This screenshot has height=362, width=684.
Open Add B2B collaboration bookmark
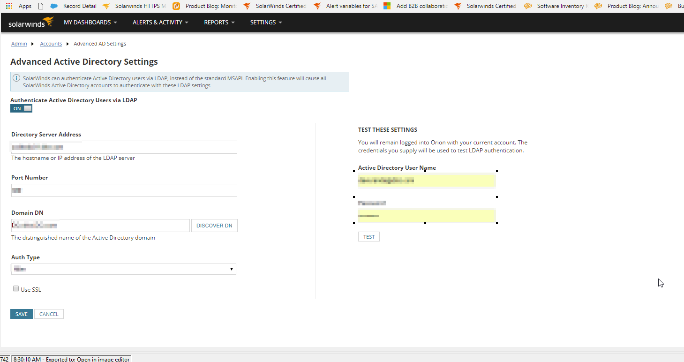[x=422, y=6]
